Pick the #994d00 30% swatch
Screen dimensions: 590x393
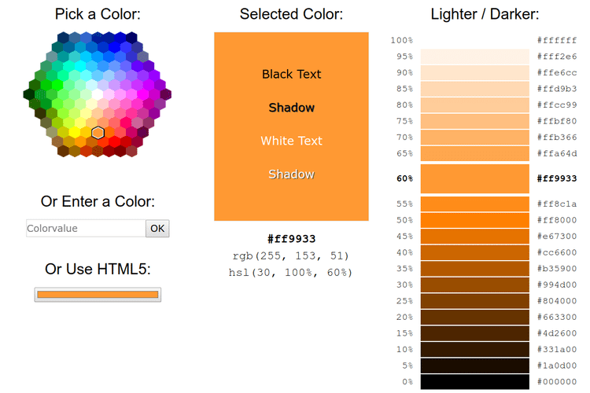point(475,285)
